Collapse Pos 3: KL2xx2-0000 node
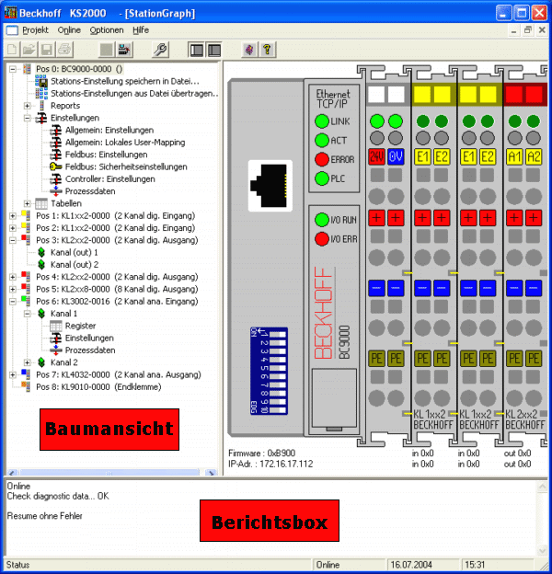Screen dimensions: 552x574 pos(13,240)
